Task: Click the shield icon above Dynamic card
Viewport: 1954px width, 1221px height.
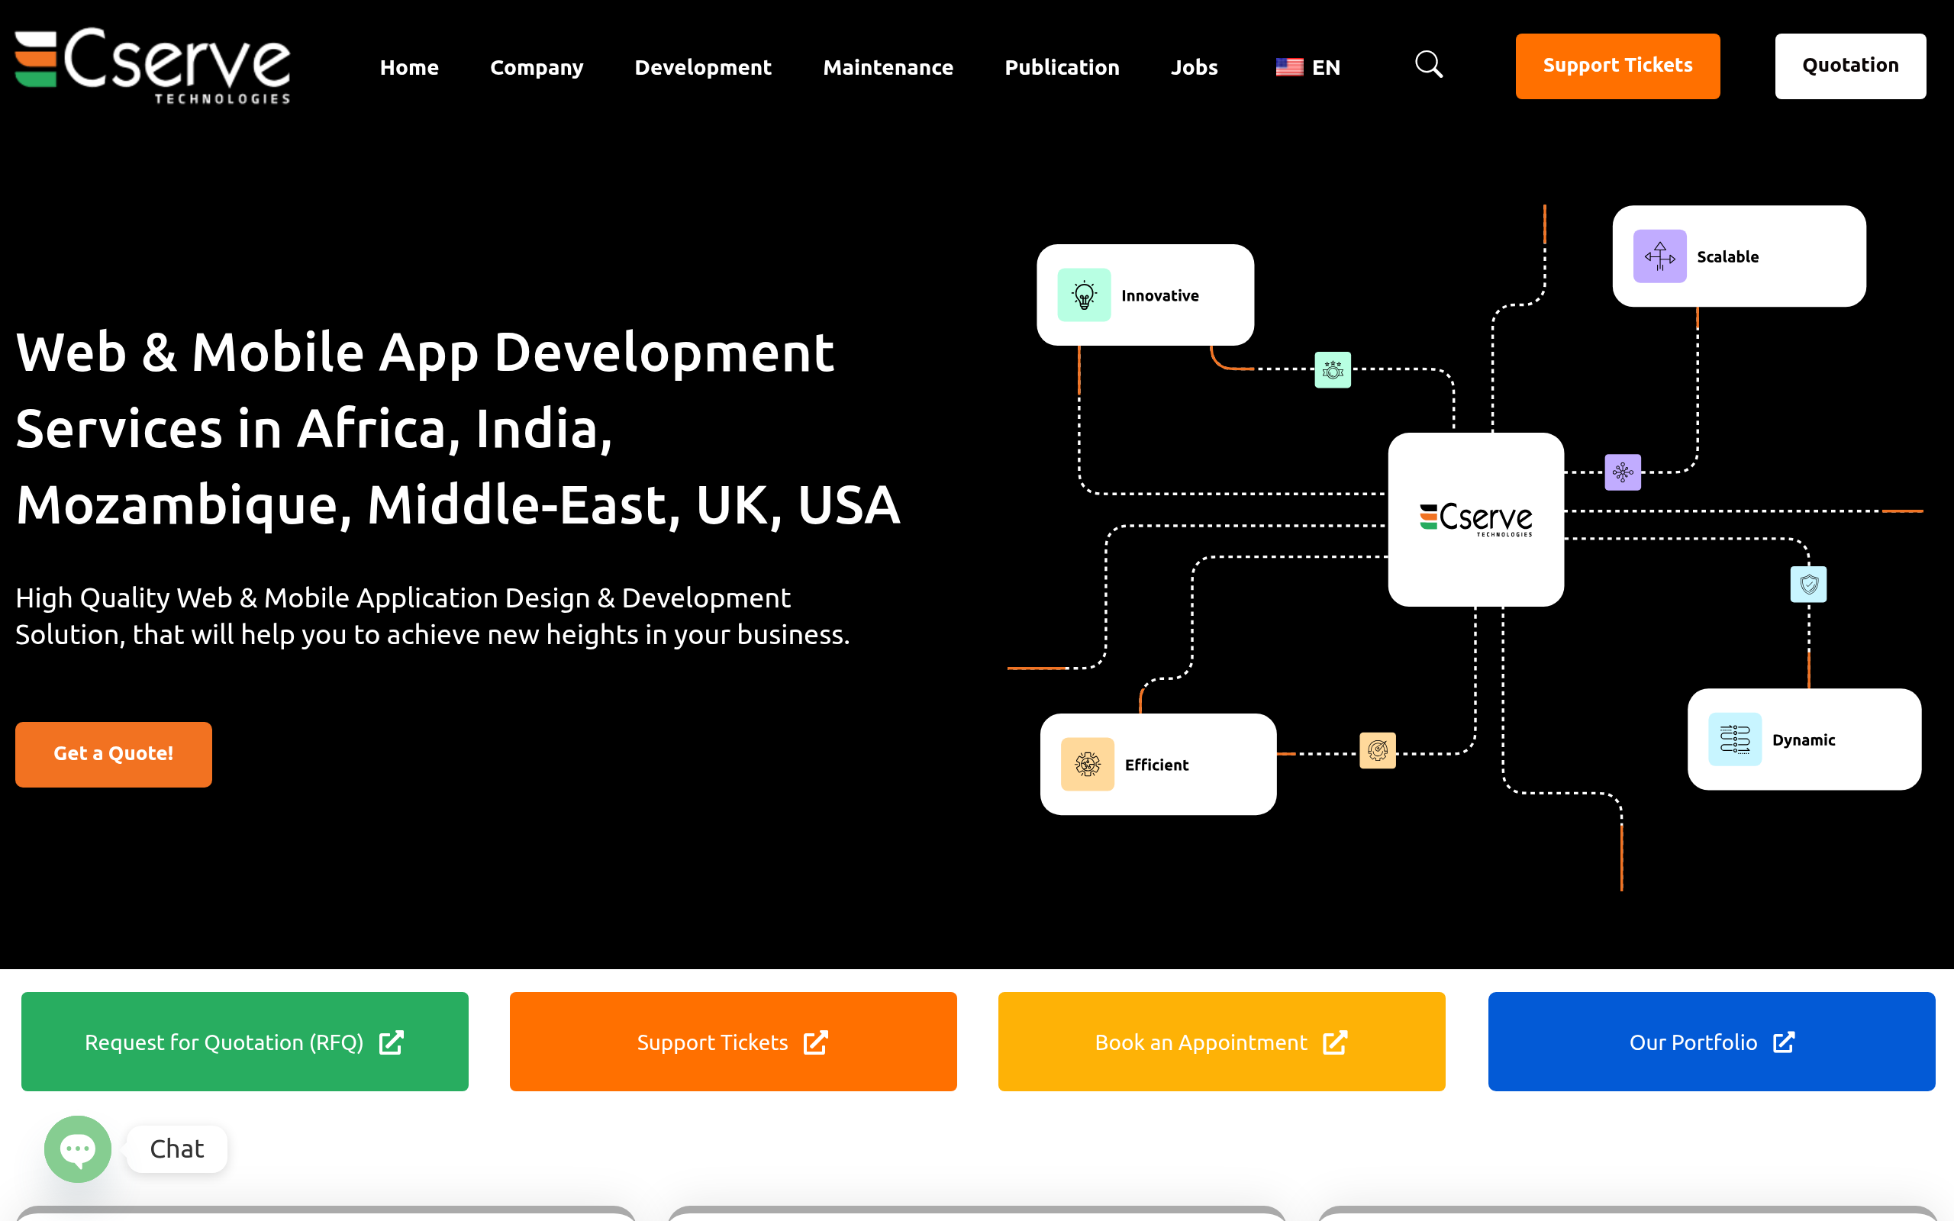Action: tap(1809, 584)
